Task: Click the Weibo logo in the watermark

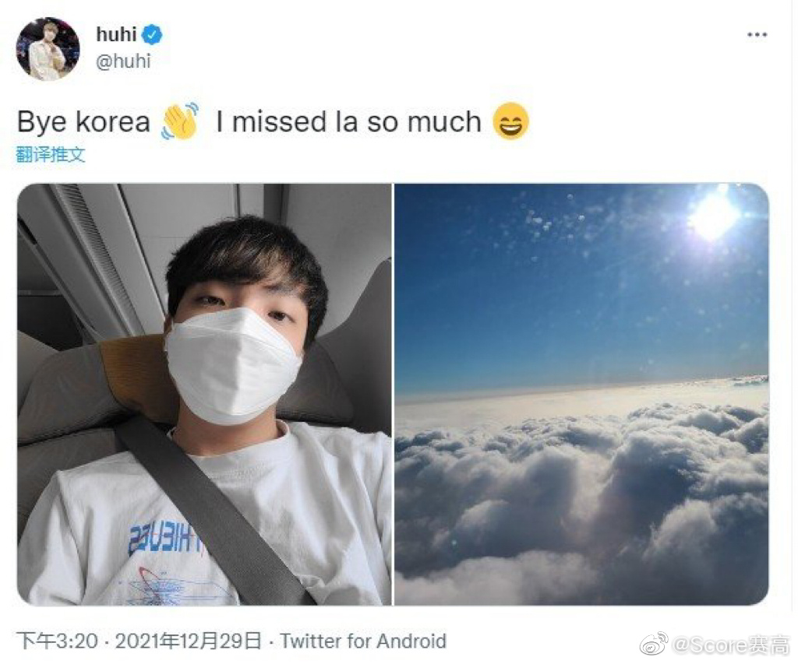Action: [654, 644]
